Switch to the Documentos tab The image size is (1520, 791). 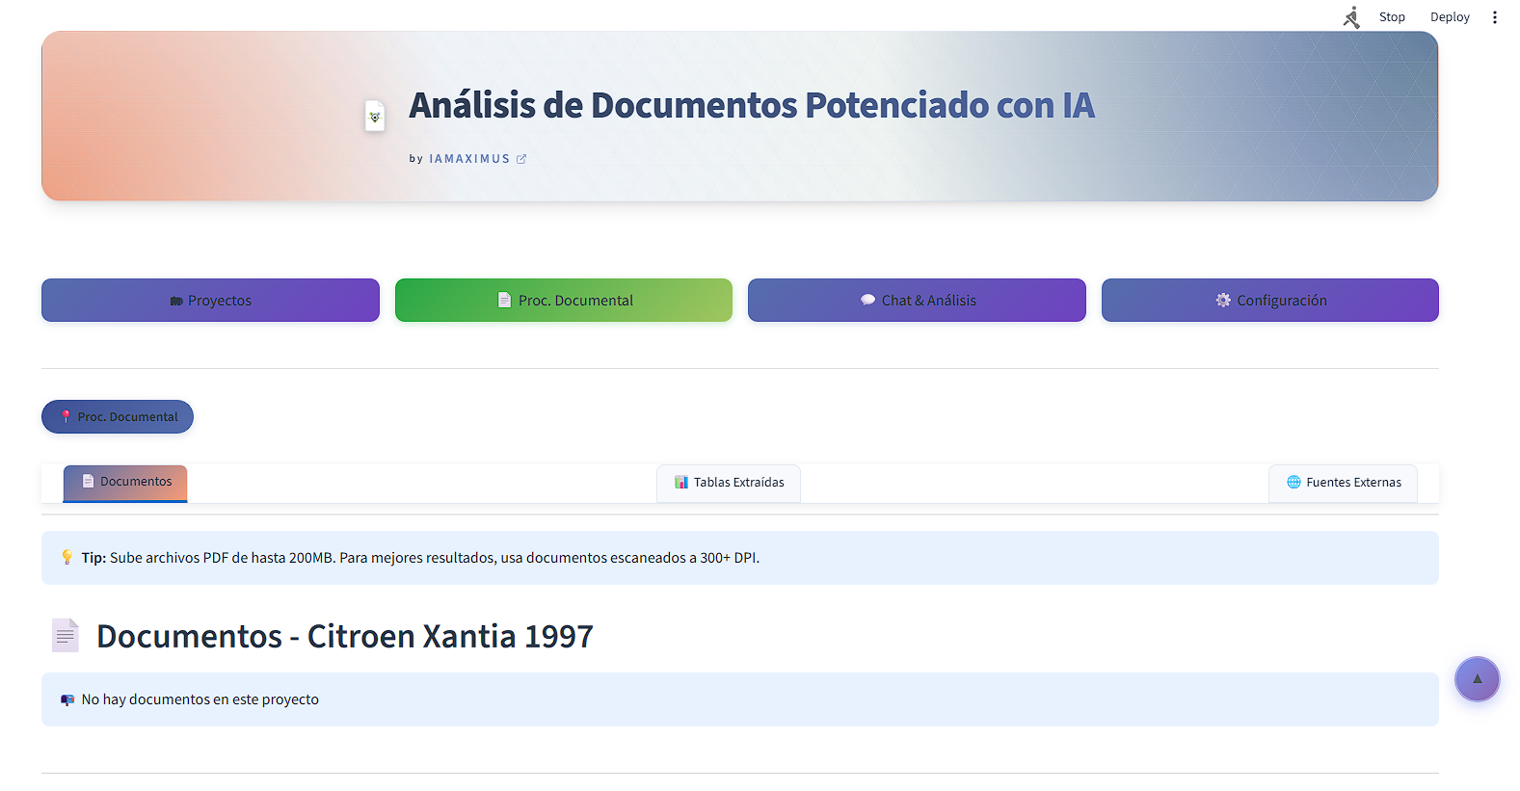(125, 483)
